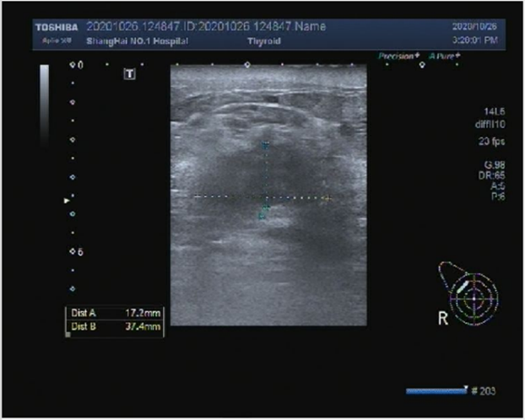Click the white focus triangle on depth scale
Screen dimensions: 525x420
pyautogui.click(x=67, y=201)
